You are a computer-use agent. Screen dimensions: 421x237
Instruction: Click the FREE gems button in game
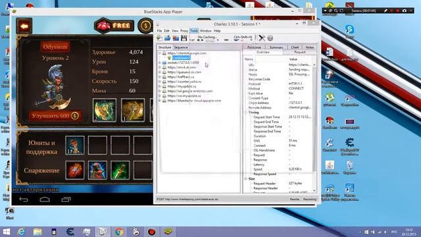click(114, 26)
